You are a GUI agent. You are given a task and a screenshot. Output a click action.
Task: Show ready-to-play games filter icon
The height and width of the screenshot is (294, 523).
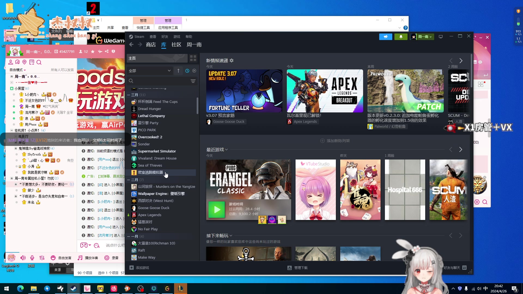click(194, 71)
